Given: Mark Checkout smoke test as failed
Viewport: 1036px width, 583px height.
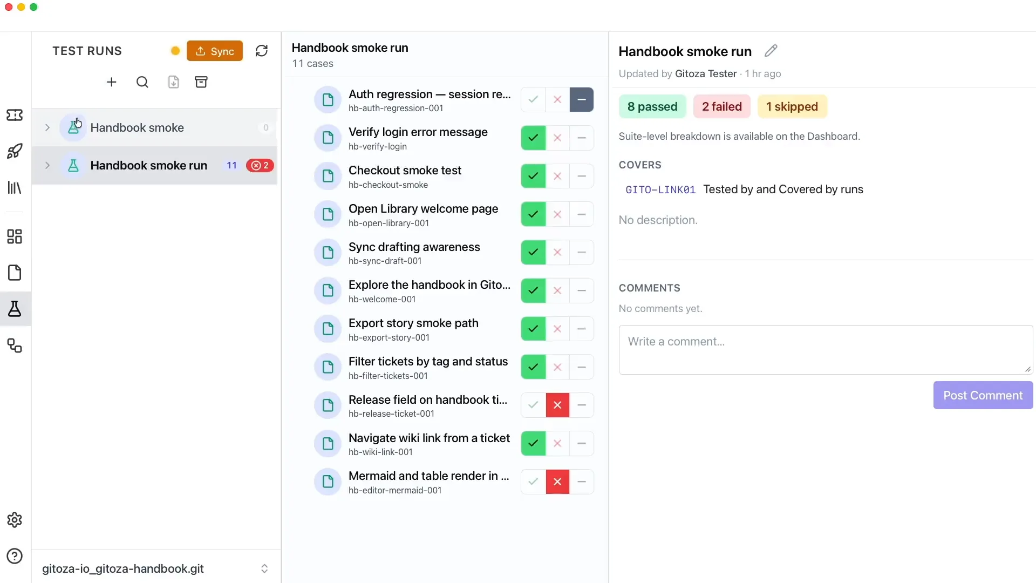Looking at the screenshot, I should click(557, 176).
